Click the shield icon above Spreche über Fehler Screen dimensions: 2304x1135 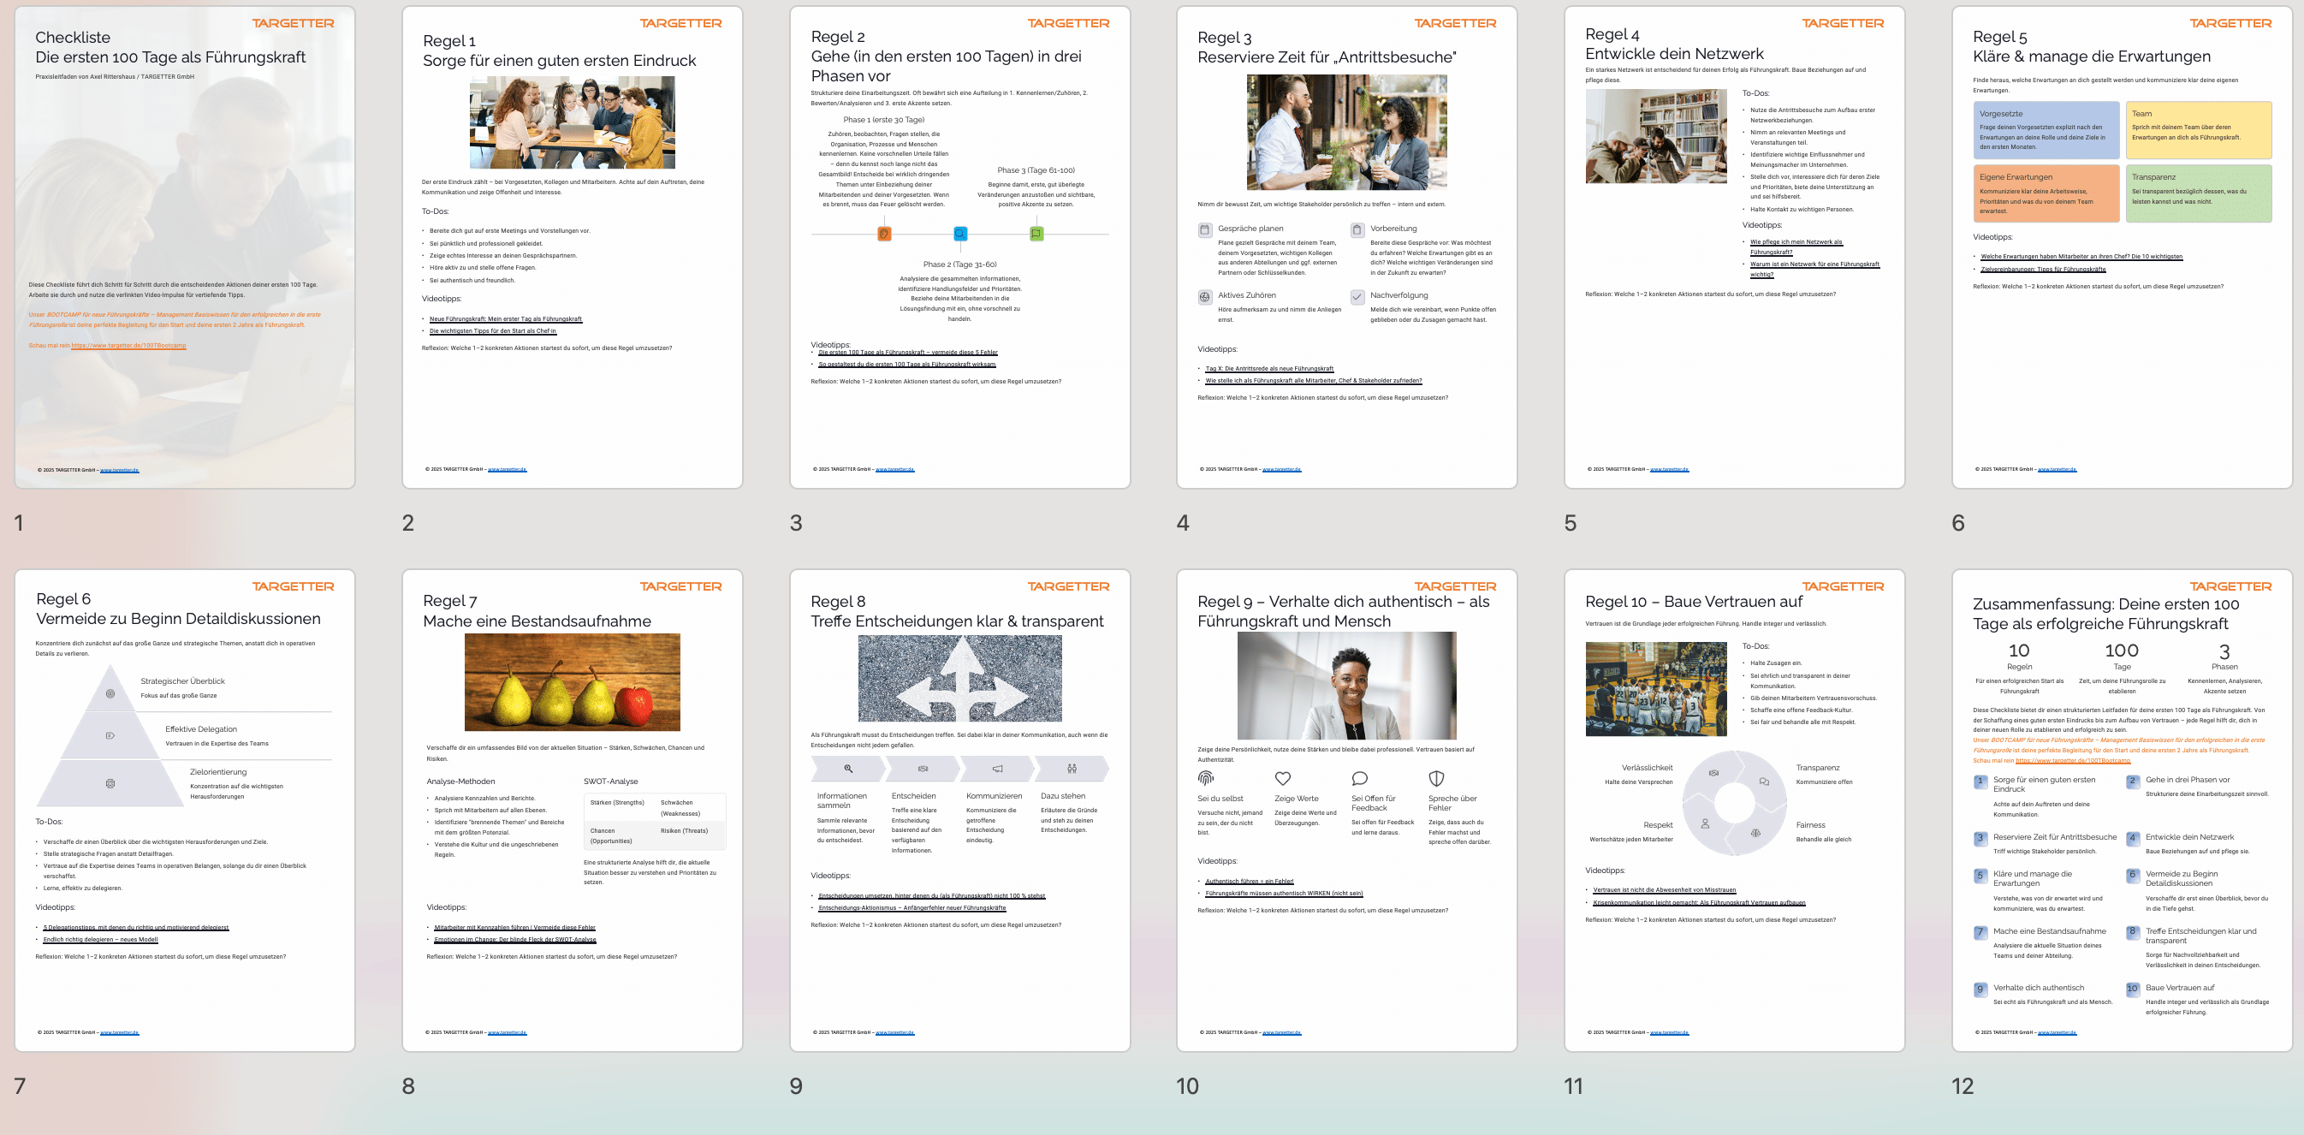tap(1436, 778)
